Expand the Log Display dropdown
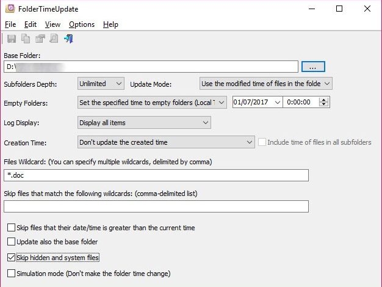Image resolution: width=382 pixels, height=287 pixels. (144, 123)
